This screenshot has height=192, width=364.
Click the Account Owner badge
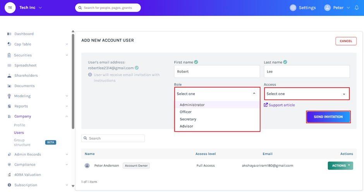click(136, 166)
